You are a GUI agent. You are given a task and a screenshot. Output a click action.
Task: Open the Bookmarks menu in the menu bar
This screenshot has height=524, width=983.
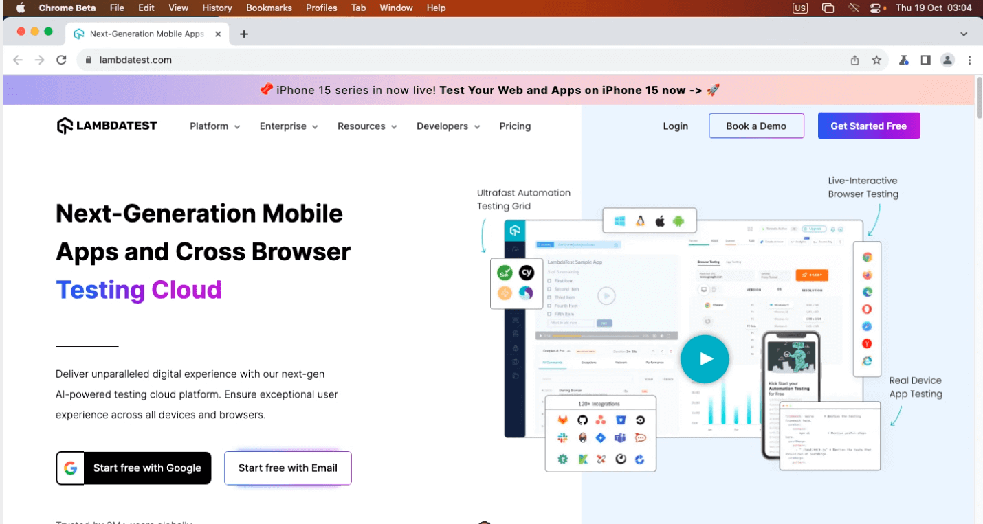click(x=269, y=8)
